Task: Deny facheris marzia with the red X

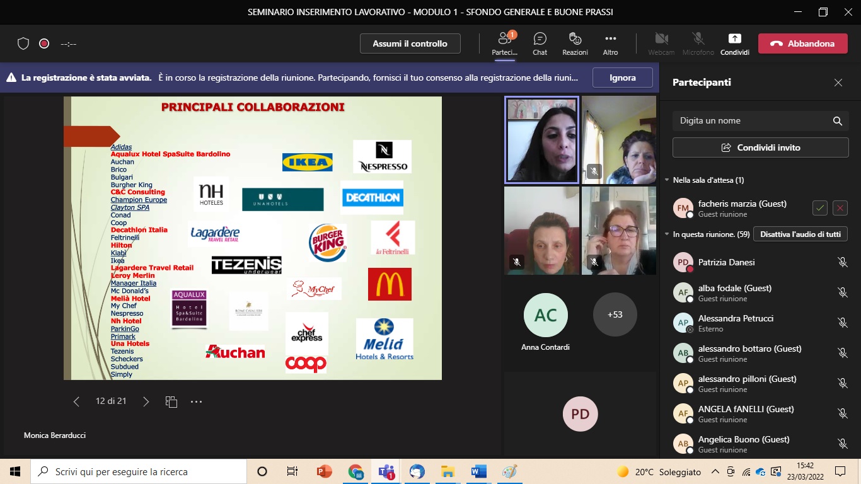Action: point(840,208)
